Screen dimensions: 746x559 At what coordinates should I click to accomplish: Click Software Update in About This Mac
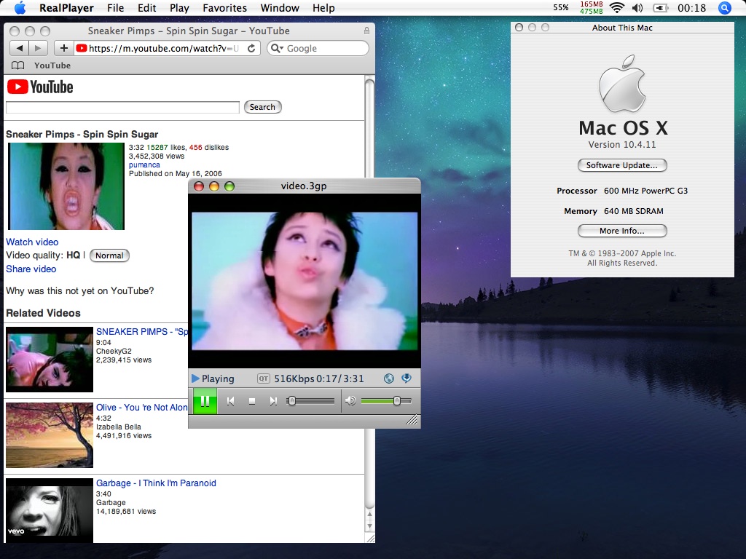point(622,165)
